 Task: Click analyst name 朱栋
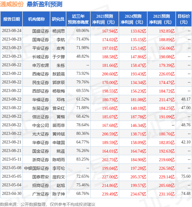click(x=61, y=65)
